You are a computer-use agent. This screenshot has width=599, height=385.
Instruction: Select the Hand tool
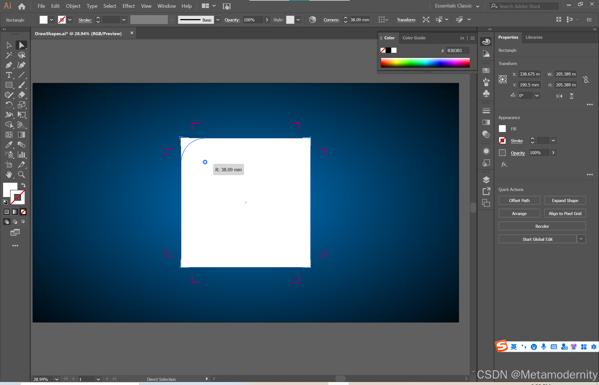click(9, 174)
